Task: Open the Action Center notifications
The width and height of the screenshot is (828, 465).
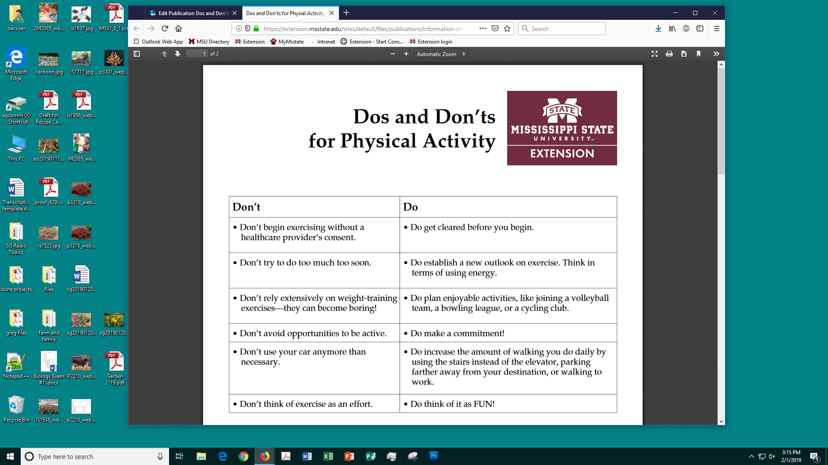Action: (815, 456)
